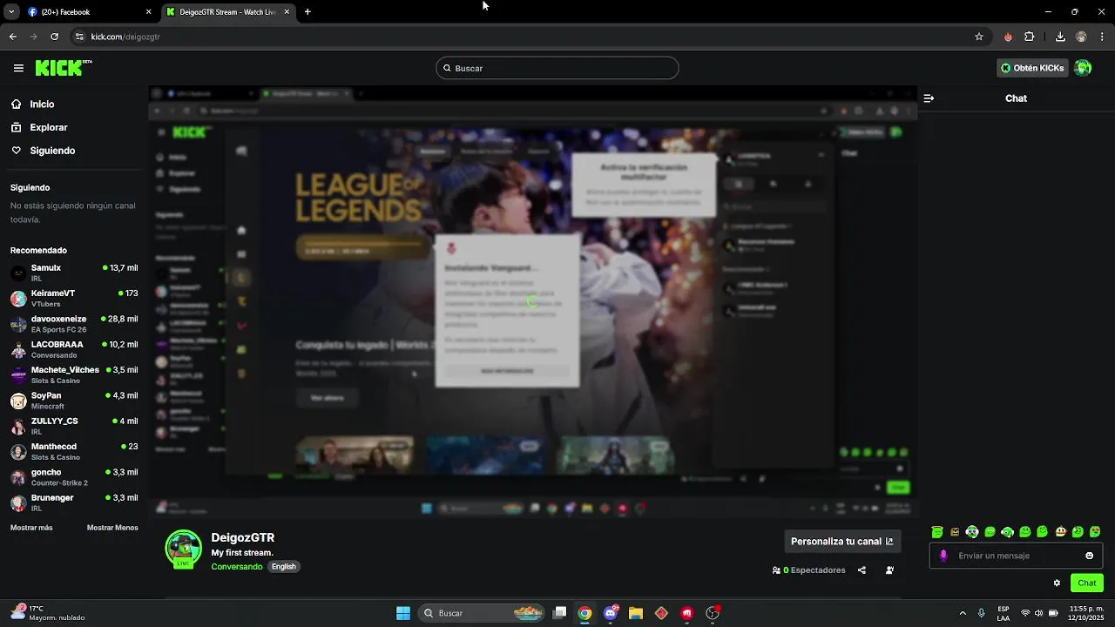
Task: Open the Samulx recommended channel
Action: pyautogui.click(x=74, y=273)
